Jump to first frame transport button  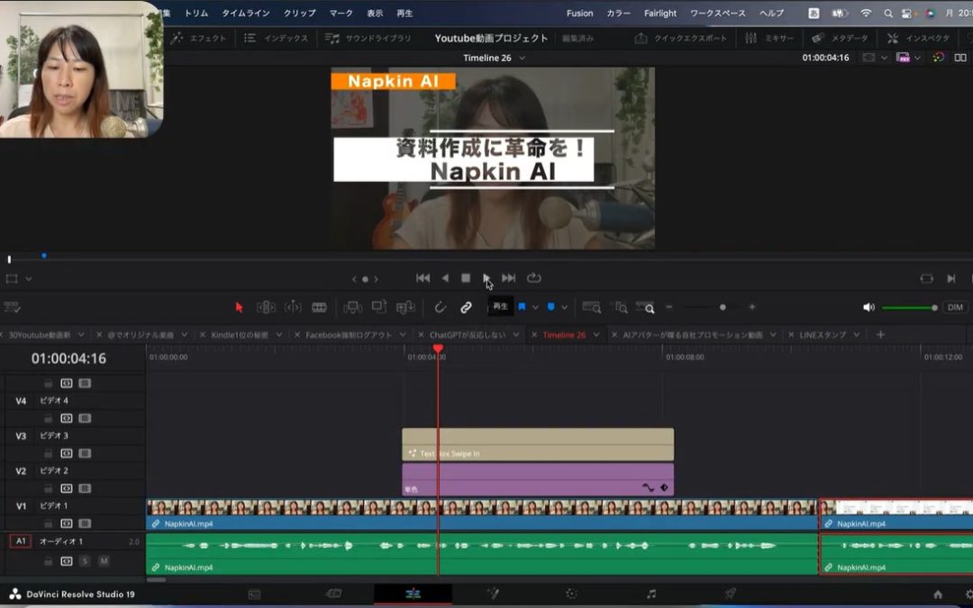coord(423,278)
